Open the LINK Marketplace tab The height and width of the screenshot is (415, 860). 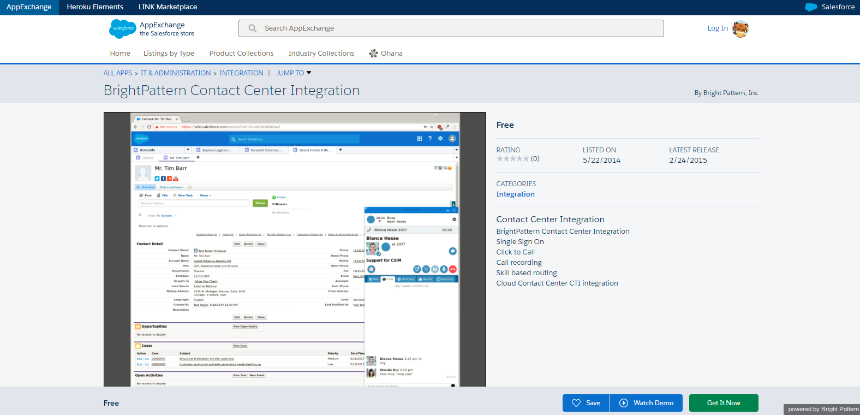pyautogui.click(x=168, y=7)
